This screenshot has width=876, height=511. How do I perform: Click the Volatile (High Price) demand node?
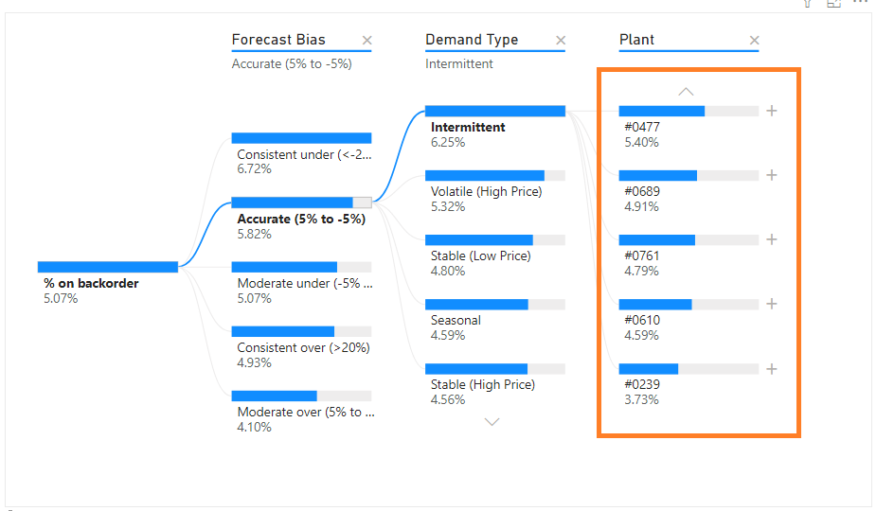click(x=494, y=175)
